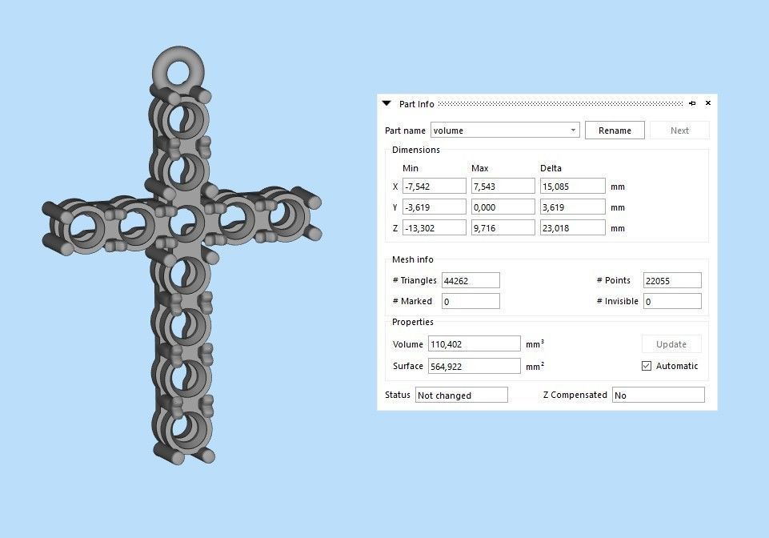Image resolution: width=769 pixels, height=538 pixels.
Task: Click the Properties group label
Action: 412,322
